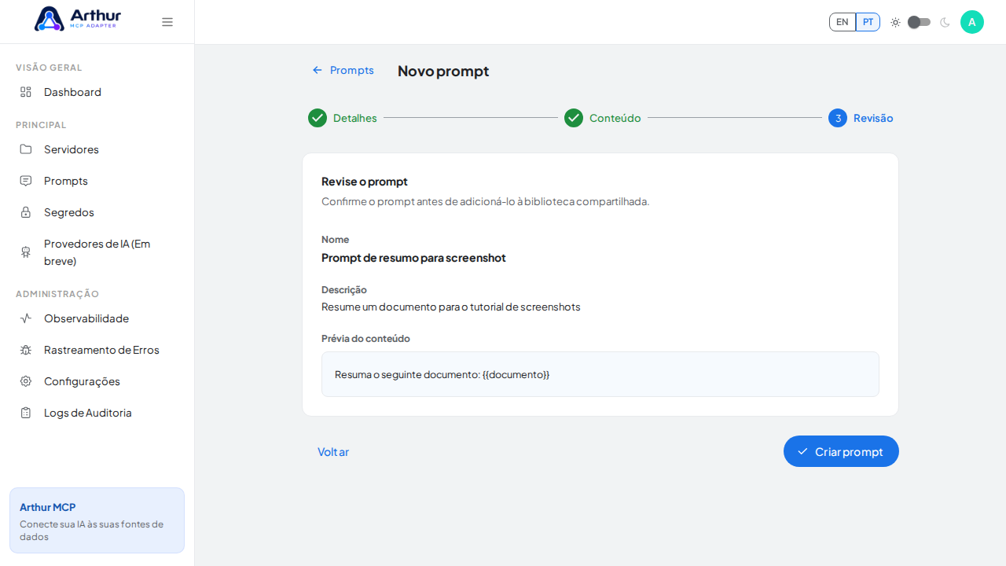Open Rastreamento de Erros in sidebar
Image resolution: width=1006 pixels, height=566 pixels.
point(97,350)
